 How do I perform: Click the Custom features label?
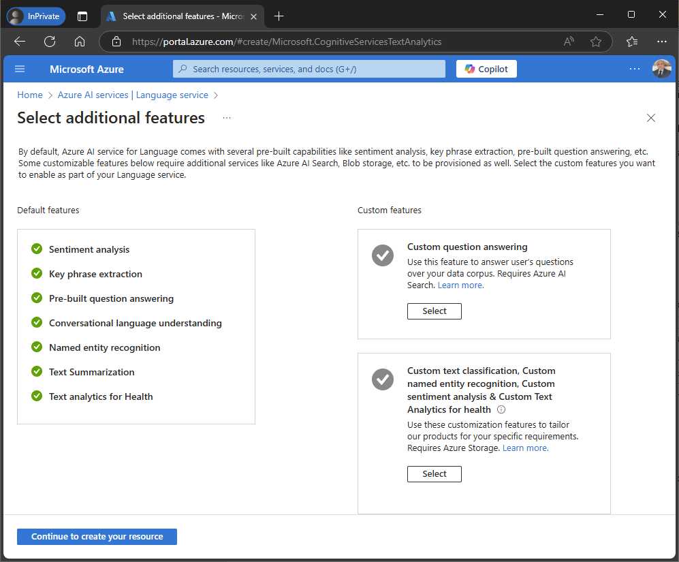pos(390,210)
